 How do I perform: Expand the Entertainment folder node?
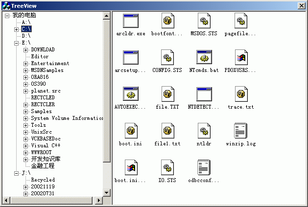[25, 64]
